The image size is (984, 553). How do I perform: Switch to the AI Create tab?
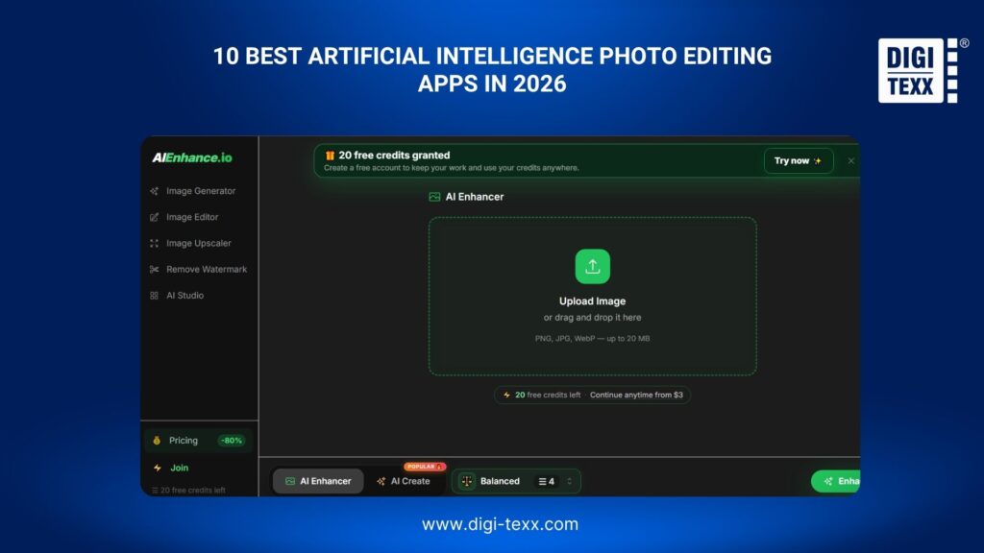[404, 482]
